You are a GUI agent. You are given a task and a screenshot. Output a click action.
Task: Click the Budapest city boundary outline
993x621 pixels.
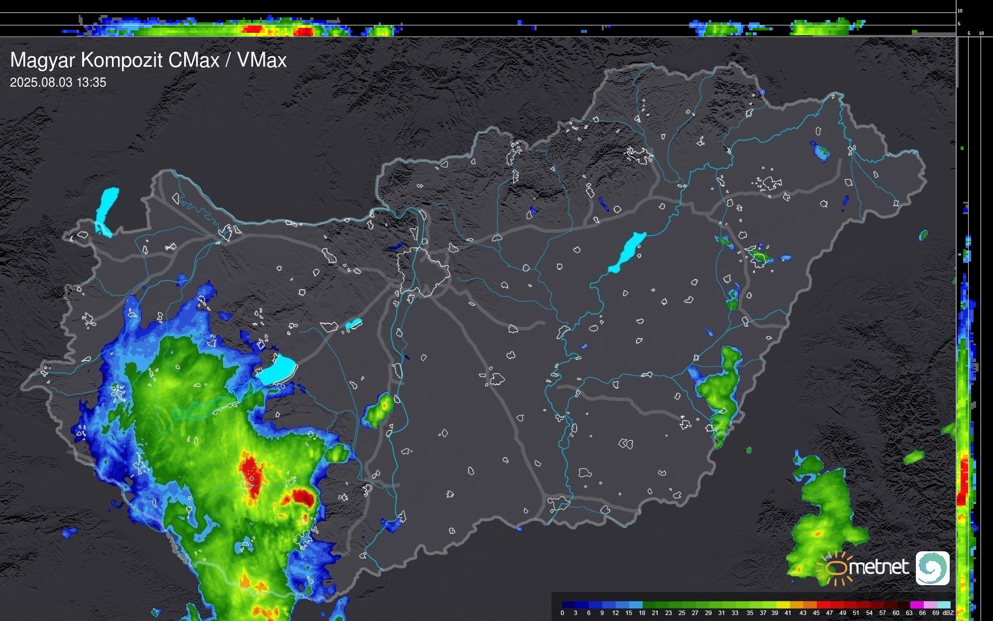coord(423,271)
